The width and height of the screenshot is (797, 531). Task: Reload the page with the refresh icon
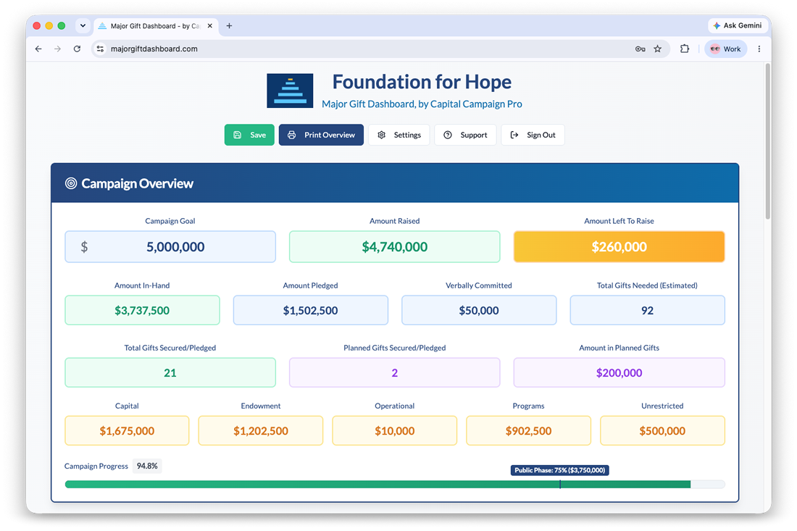(x=77, y=49)
